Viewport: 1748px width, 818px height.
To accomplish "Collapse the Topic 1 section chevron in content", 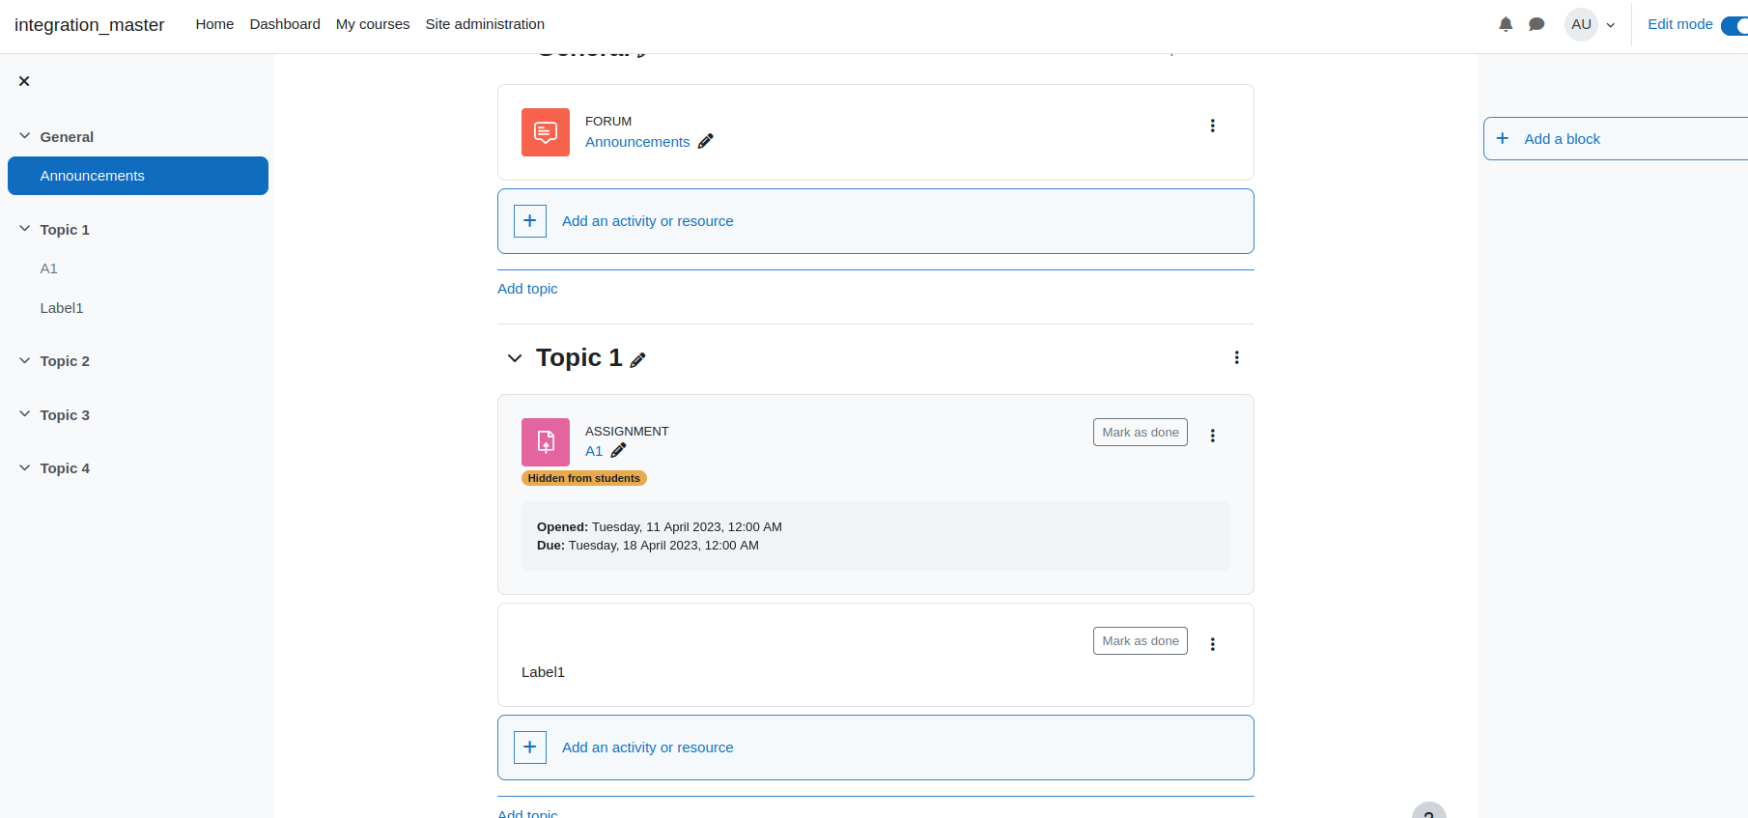I will click(515, 358).
